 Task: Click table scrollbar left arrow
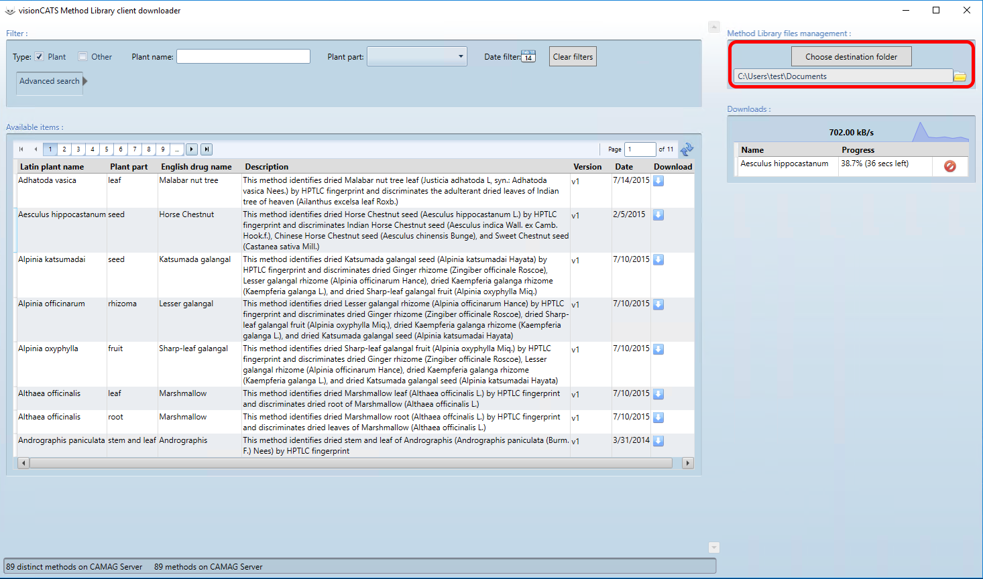23,463
